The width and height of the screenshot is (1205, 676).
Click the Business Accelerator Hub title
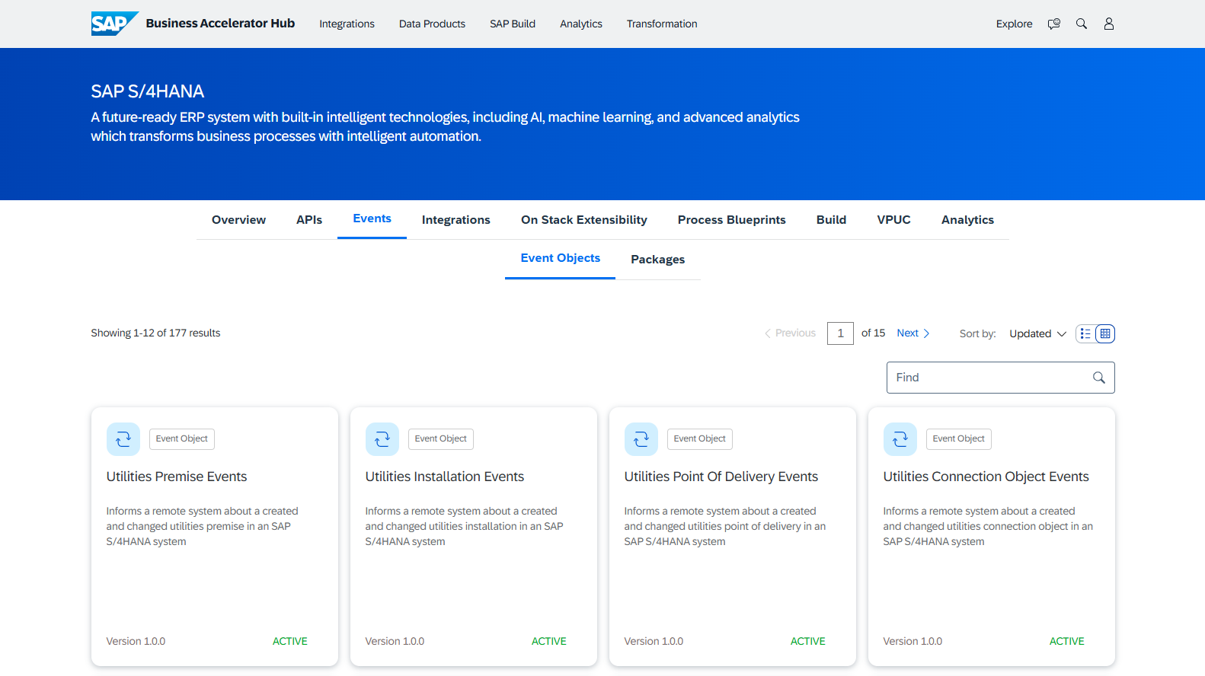(x=220, y=24)
